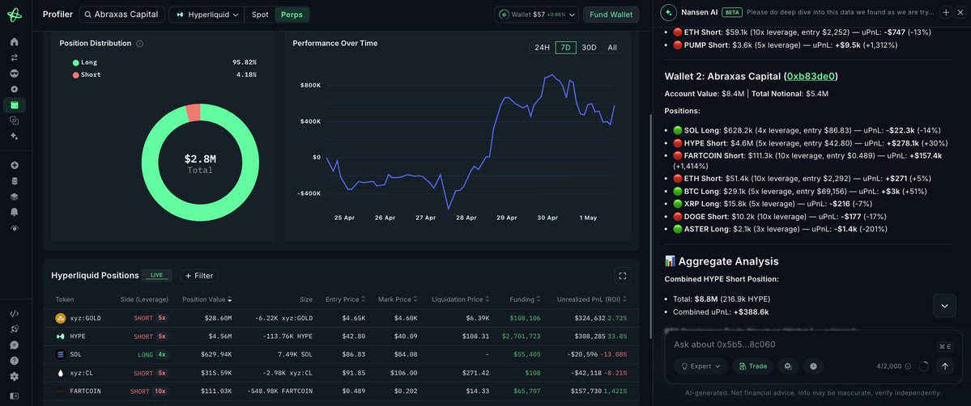Sort by Mark Price column

click(x=398, y=299)
